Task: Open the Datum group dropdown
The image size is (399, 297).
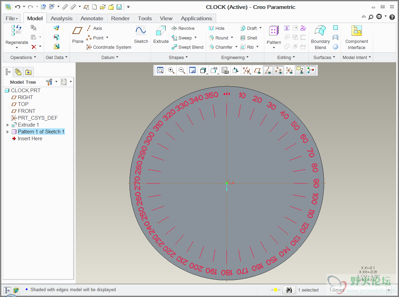Action: point(110,57)
